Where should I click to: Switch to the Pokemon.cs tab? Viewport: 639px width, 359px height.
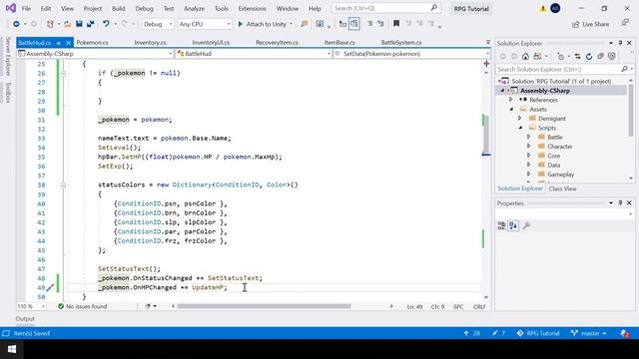click(93, 42)
